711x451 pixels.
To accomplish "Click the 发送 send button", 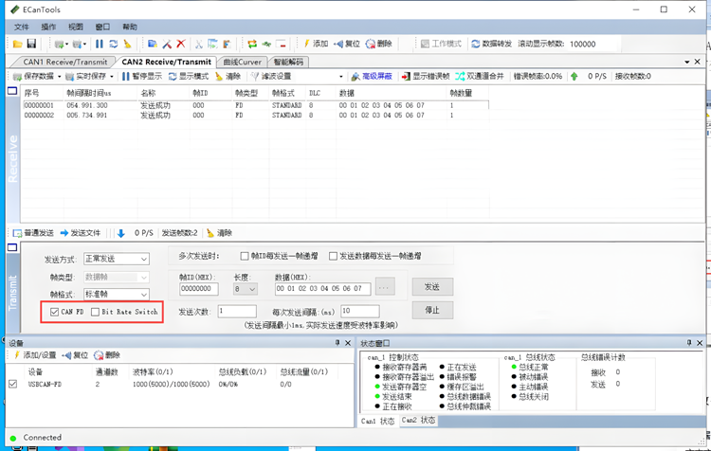I will pyautogui.click(x=431, y=287).
